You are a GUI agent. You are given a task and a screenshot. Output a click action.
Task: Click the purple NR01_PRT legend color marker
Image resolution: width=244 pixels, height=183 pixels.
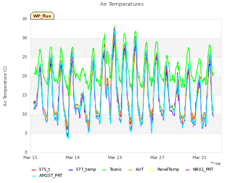coord(188,170)
